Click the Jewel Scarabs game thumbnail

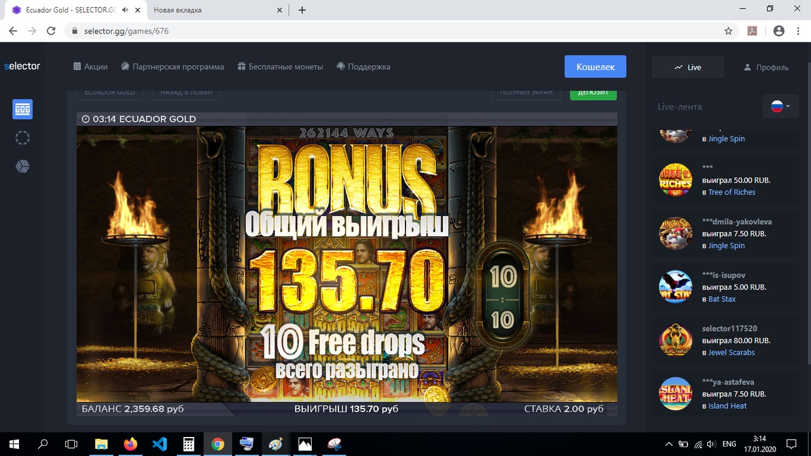pos(675,340)
